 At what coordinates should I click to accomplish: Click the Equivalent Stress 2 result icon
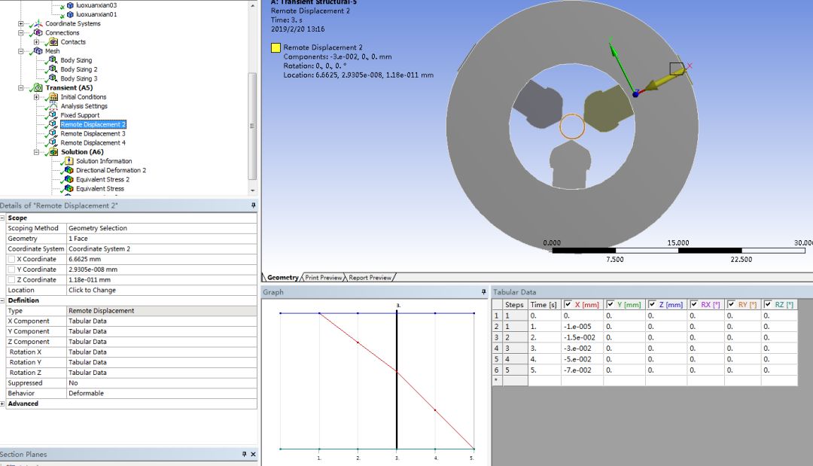(69, 179)
